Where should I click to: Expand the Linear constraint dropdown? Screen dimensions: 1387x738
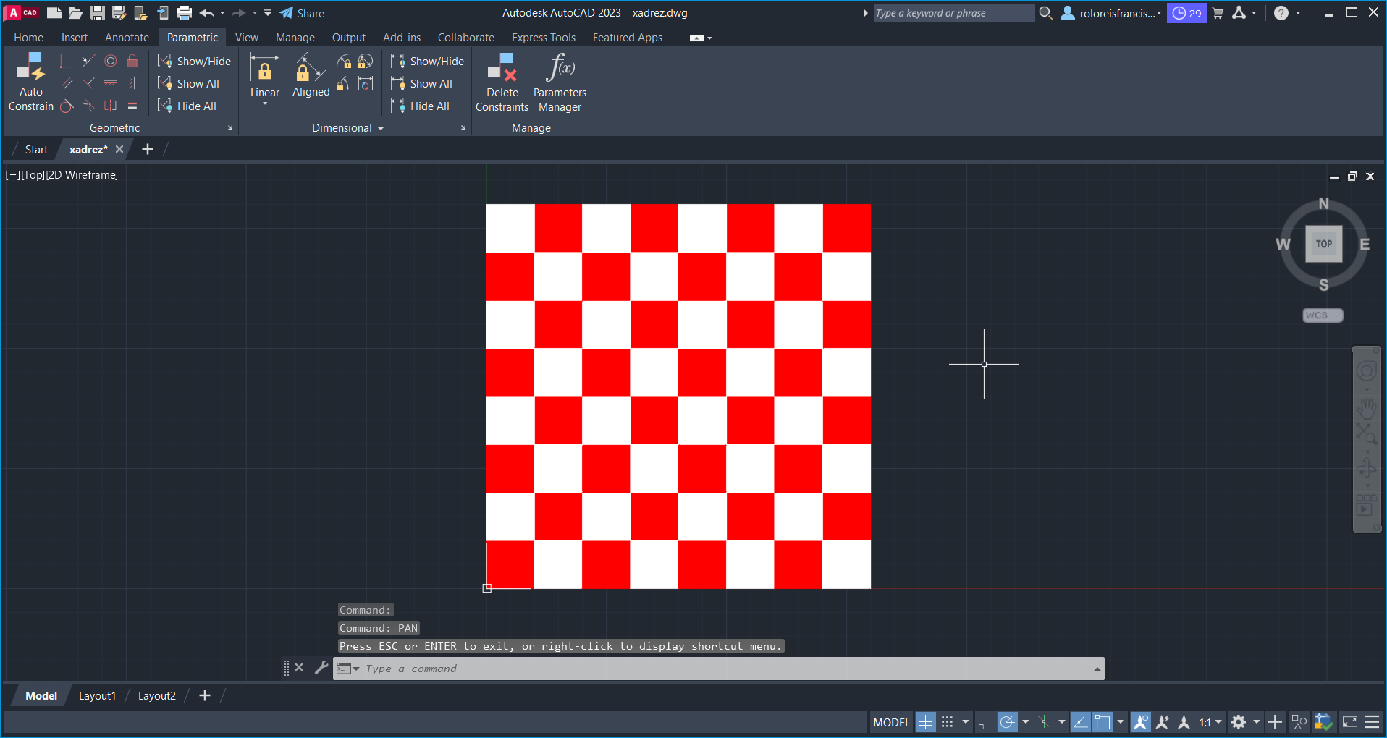tap(265, 104)
